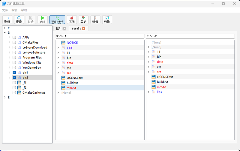The image size is (240, 151).
Task: Close the result tab
Action: (x=83, y=29)
